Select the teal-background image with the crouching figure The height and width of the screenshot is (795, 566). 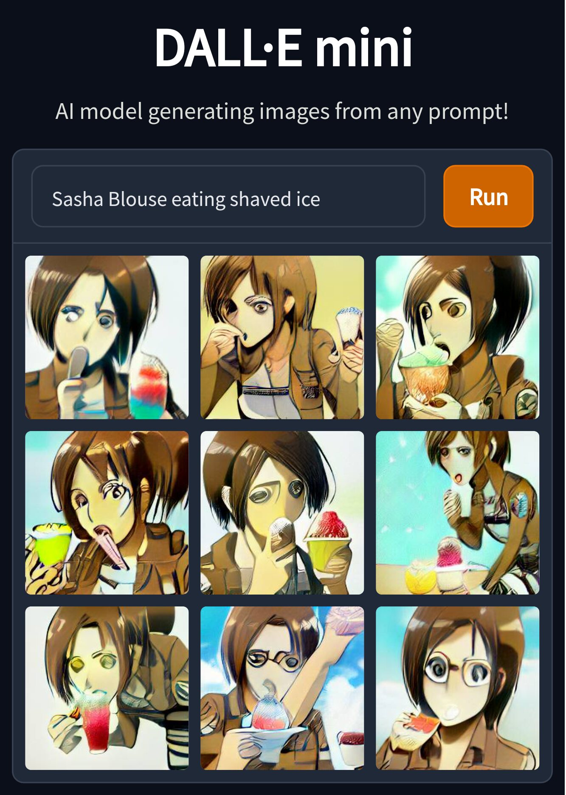tap(458, 513)
